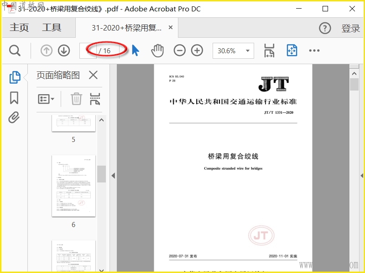The height and width of the screenshot is (273, 365).
Task: Click the text 2020-11-01 实施
Action: coord(283,256)
